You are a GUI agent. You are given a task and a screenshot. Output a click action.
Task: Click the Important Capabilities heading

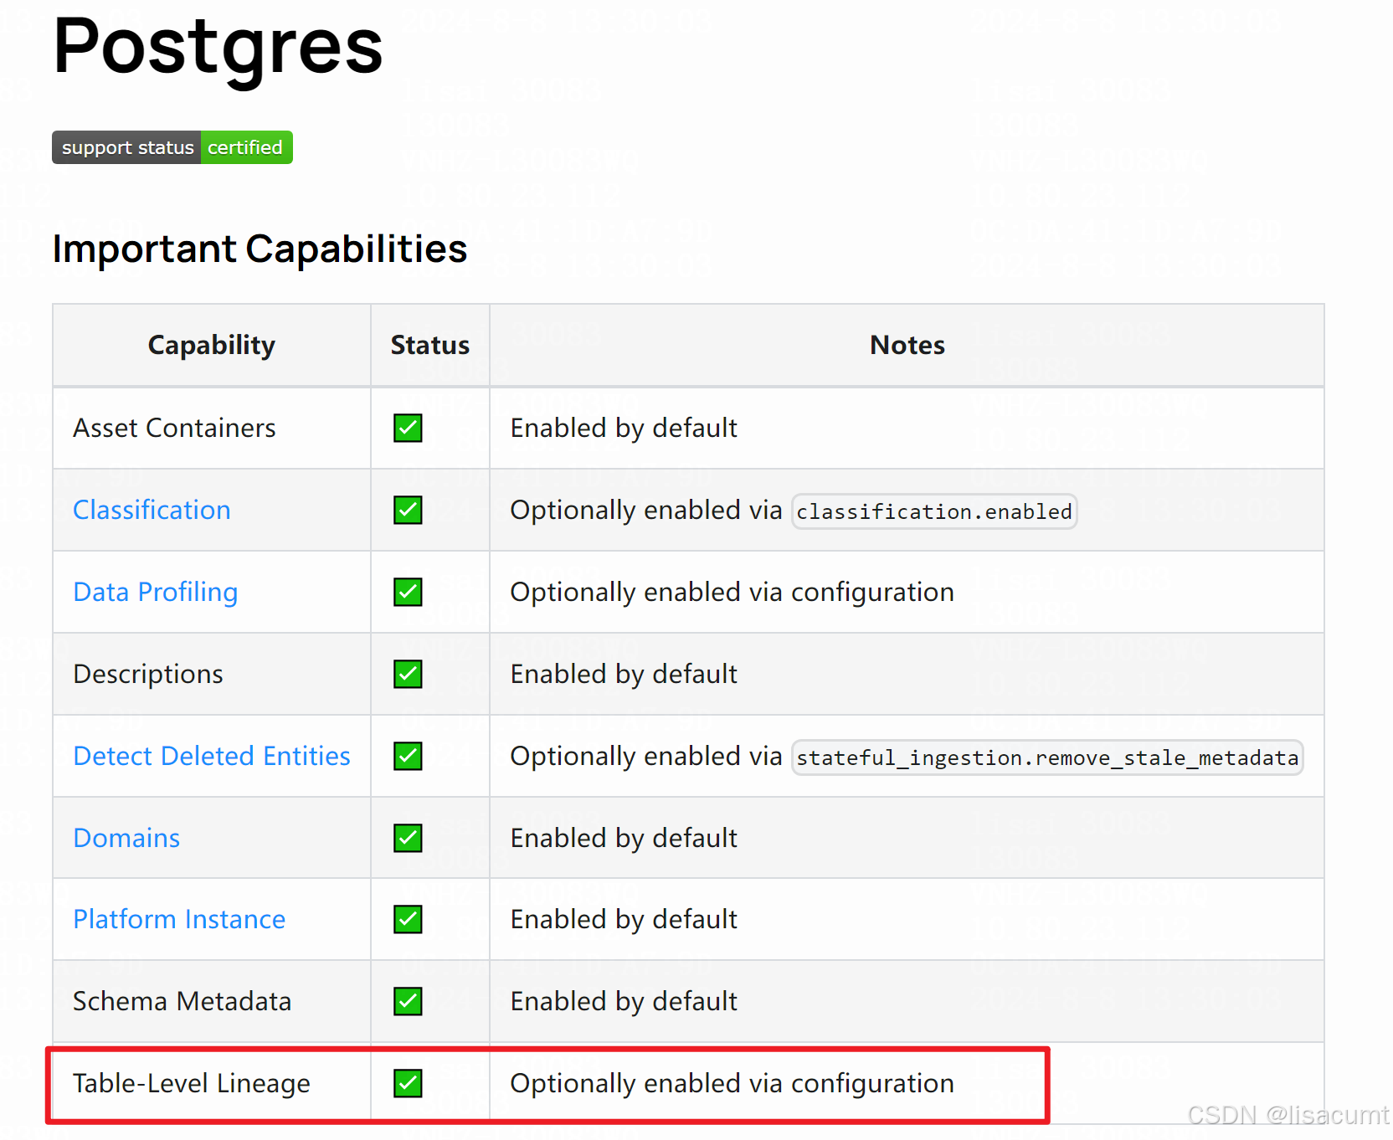(260, 249)
